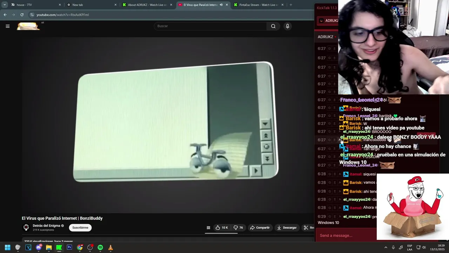Image resolution: width=449 pixels, height=253 pixels.
Task: Click the Send a message chat input
Action: click(x=346, y=235)
